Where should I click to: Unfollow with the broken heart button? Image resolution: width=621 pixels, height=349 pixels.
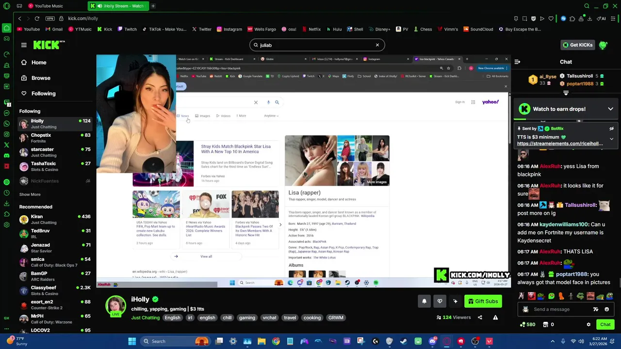pos(440,301)
